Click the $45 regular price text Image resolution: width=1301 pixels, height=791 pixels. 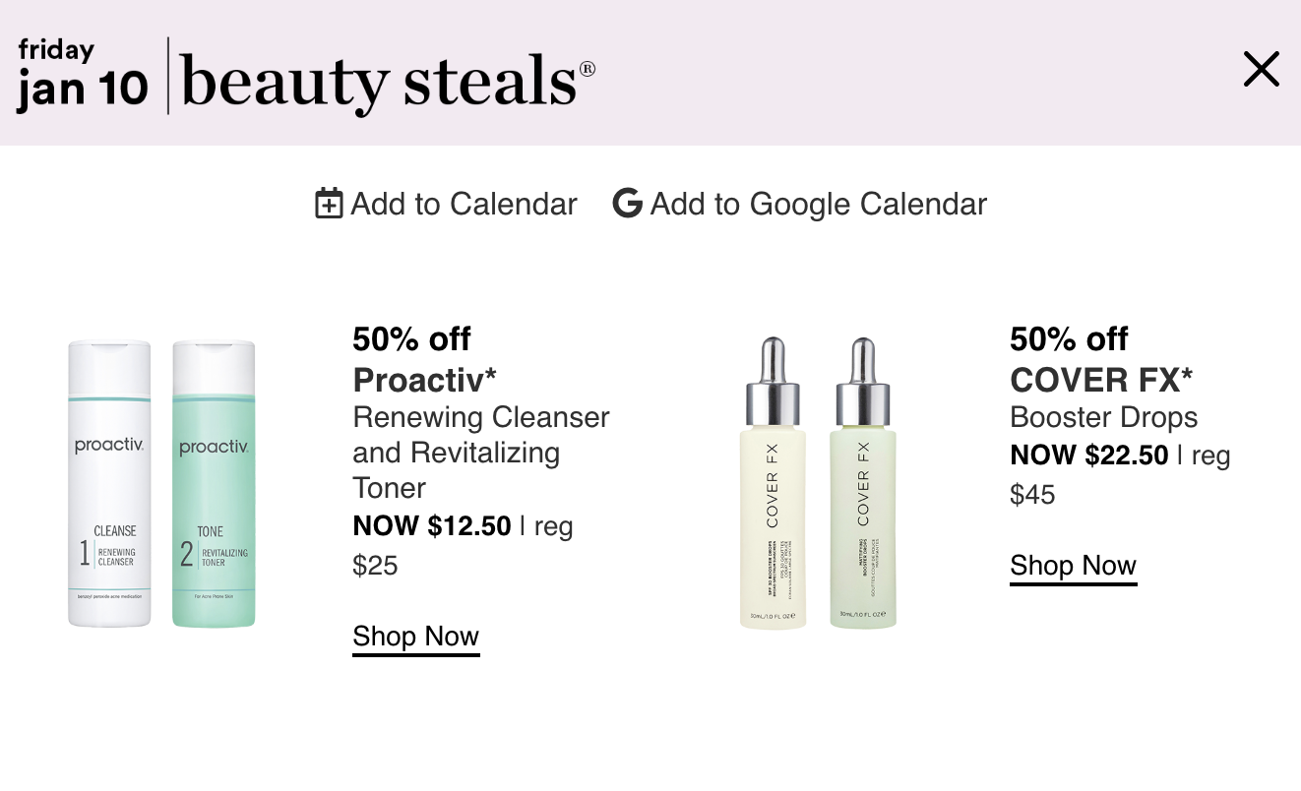coord(1032,494)
